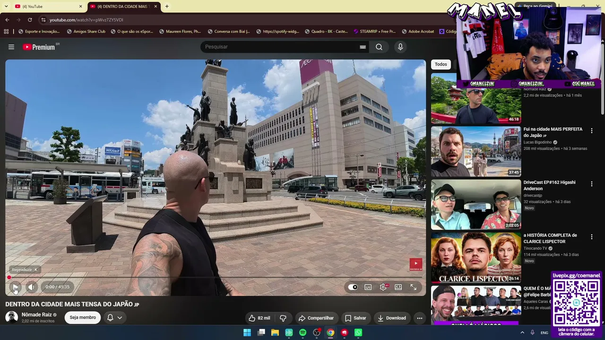Show hidden system tray icons chevron
The width and height of the screenshot is (605, 340).
tap(523, 332)
